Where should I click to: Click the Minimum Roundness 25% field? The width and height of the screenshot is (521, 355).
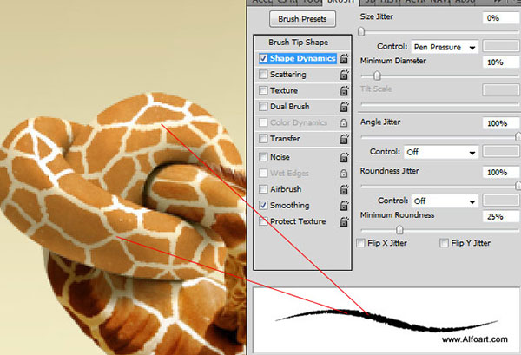tap(501, 216)
